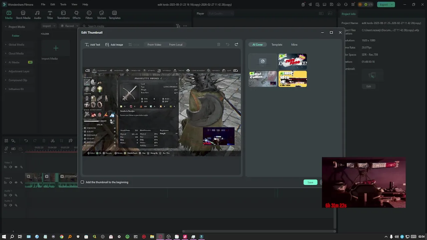
Task: Expand Cloud Media section
Action: tap(6, 53)
